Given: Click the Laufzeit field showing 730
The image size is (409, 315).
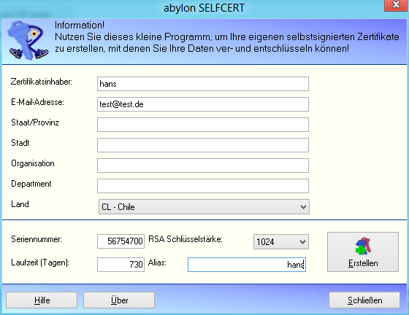Looking at the screenshot, I should click(121, 265).
